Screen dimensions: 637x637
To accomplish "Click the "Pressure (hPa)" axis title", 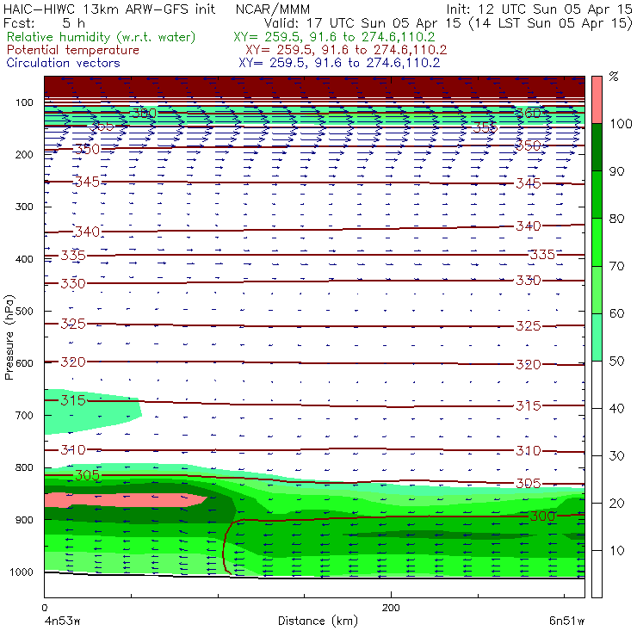I will pyautogui.click(x=9, y=337).
